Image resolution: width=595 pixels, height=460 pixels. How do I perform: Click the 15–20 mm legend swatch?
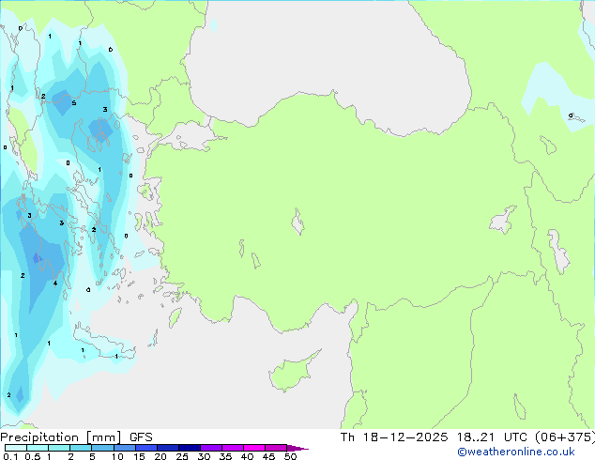click(145, 448)
